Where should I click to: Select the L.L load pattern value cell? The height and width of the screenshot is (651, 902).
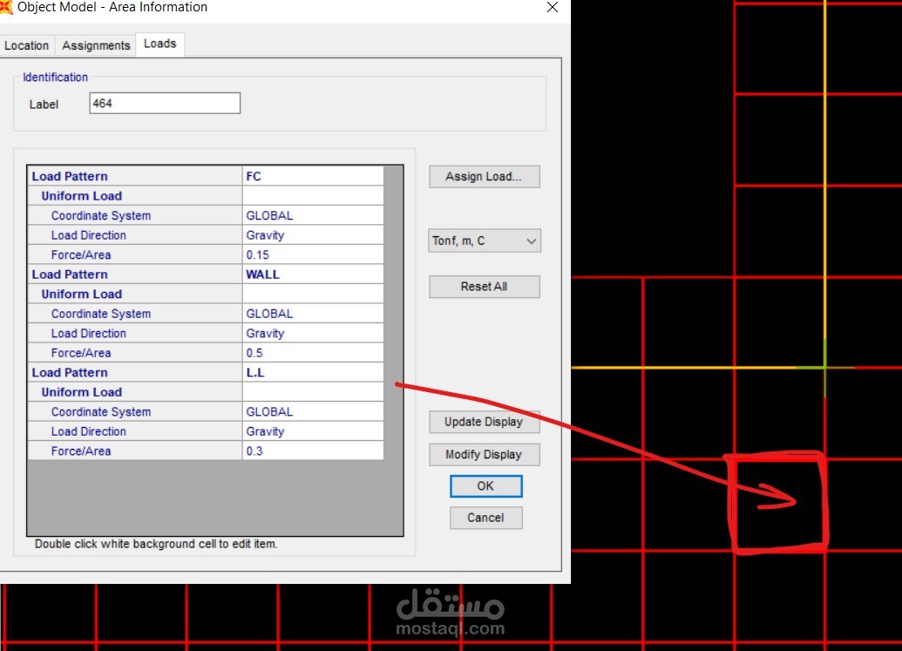pos(313,372)
